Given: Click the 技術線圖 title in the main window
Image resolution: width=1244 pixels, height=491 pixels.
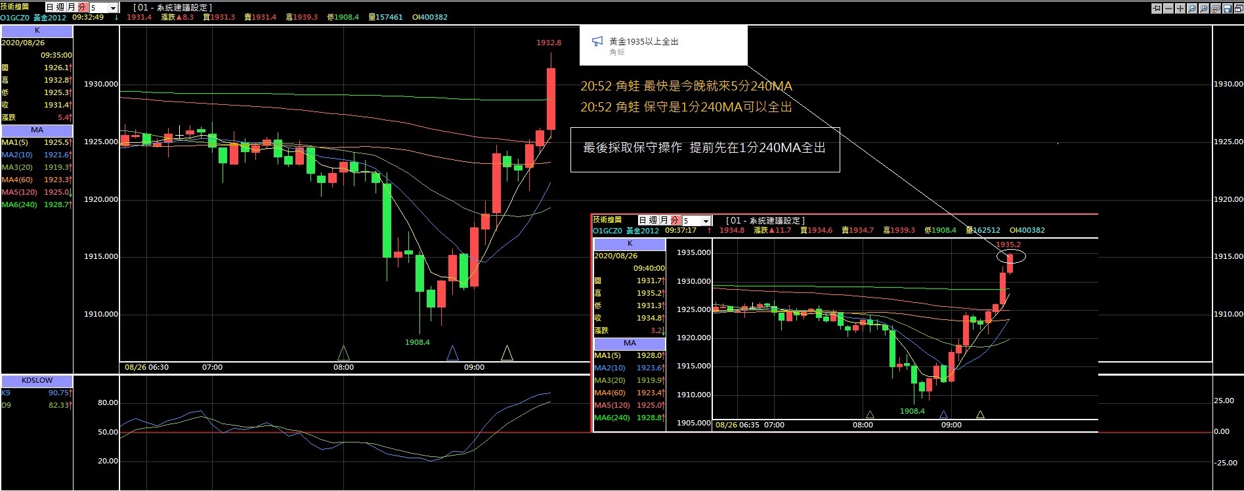Looking at the screenshot, I should pos(14,7).
